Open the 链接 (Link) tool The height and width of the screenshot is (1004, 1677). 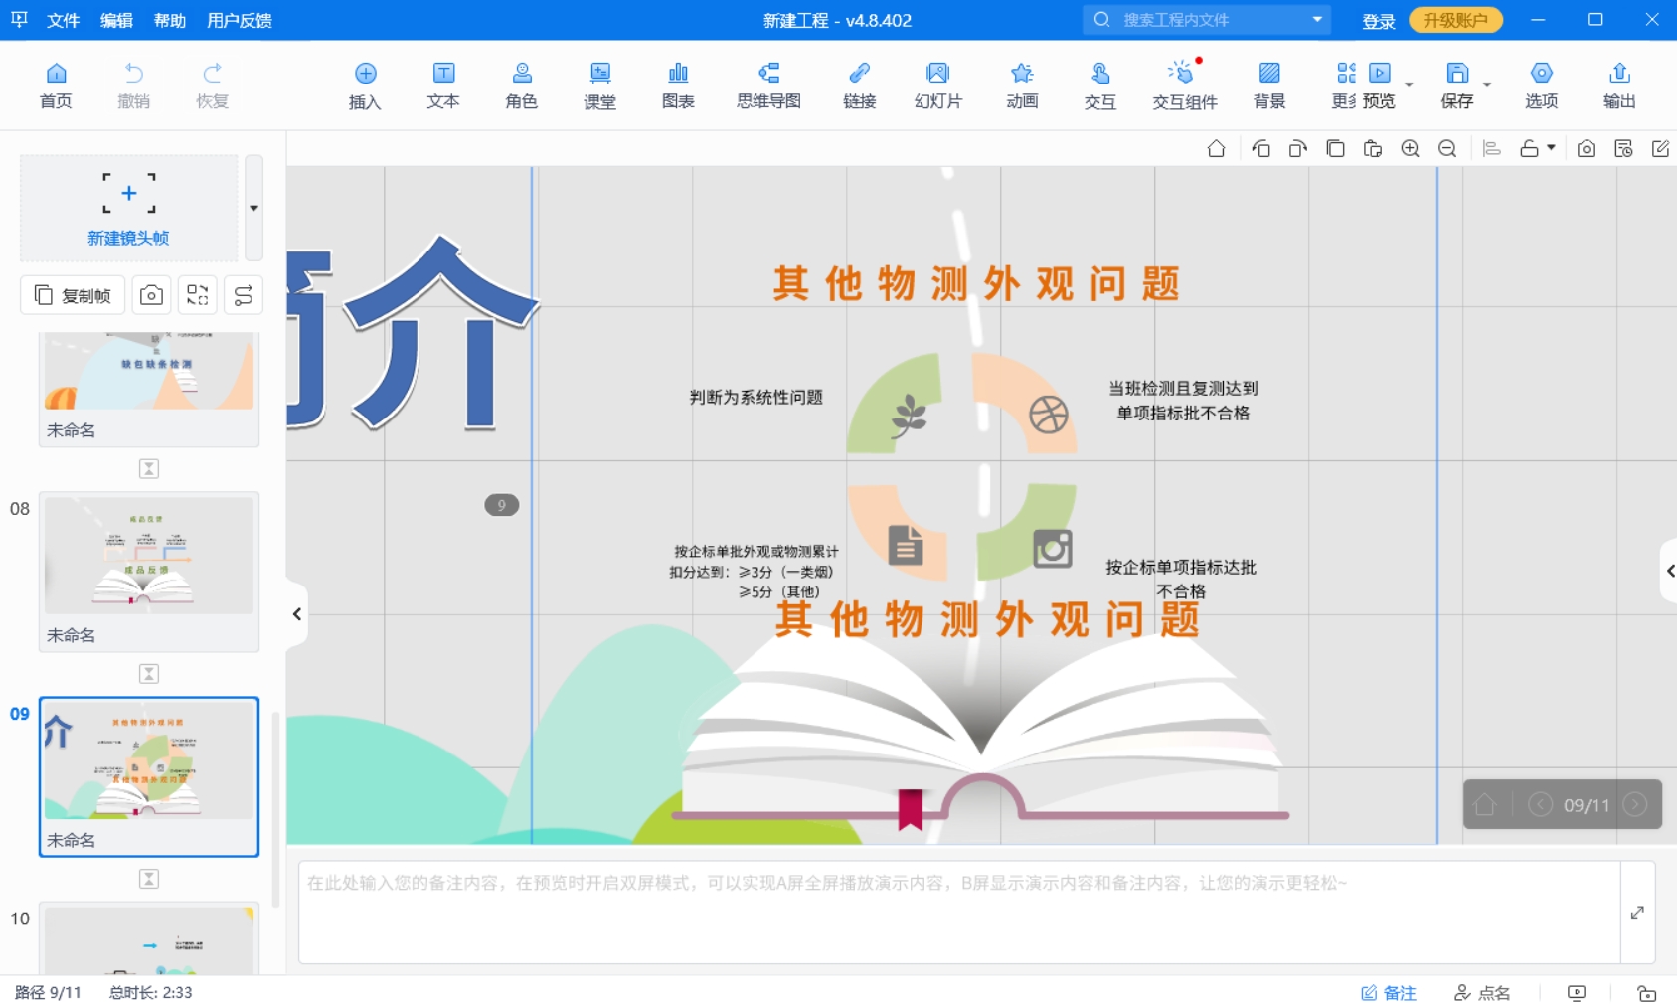click(x=858, y=84)
